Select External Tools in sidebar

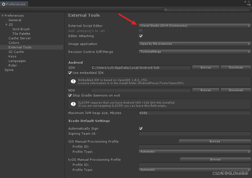(32, 47)
